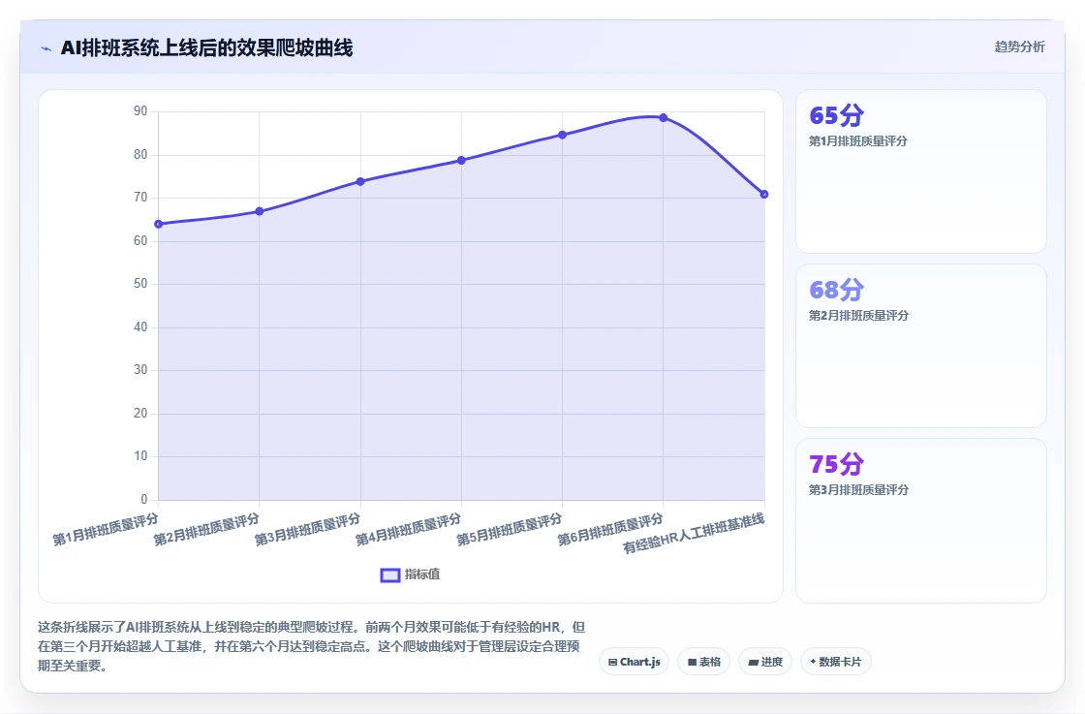Screen dimensions: 1085x714
Task: Click the trend icon beside the title
Action: click(x=46, y=48)
